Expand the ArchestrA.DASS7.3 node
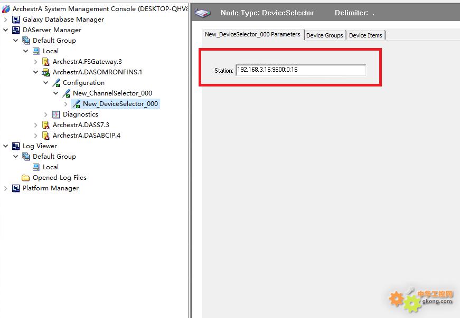Screen dimensions: 460x318 click(35, 125)
